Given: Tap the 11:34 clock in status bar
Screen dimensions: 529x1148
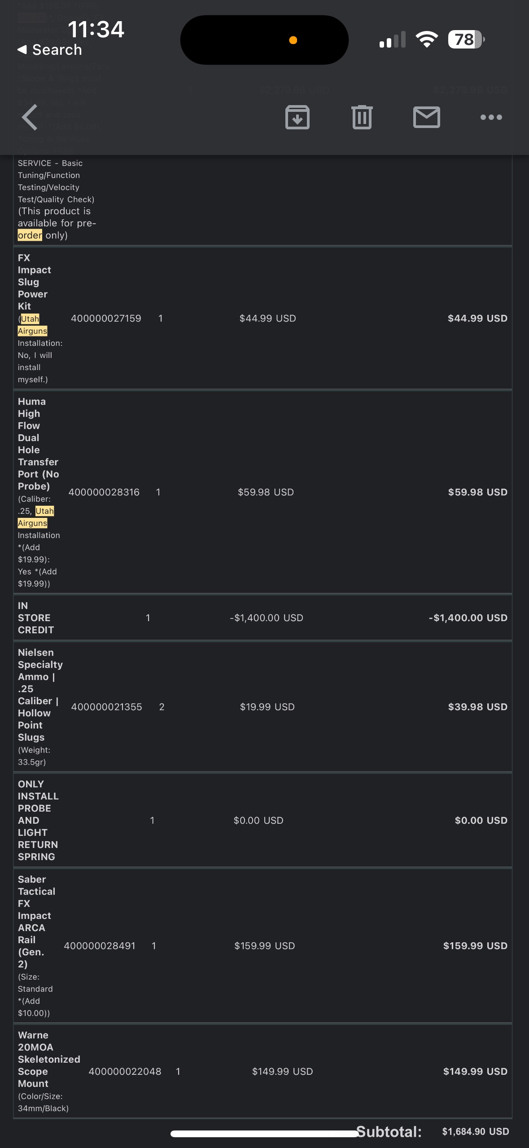Looking at the screenshot, I should pos(96,30).
